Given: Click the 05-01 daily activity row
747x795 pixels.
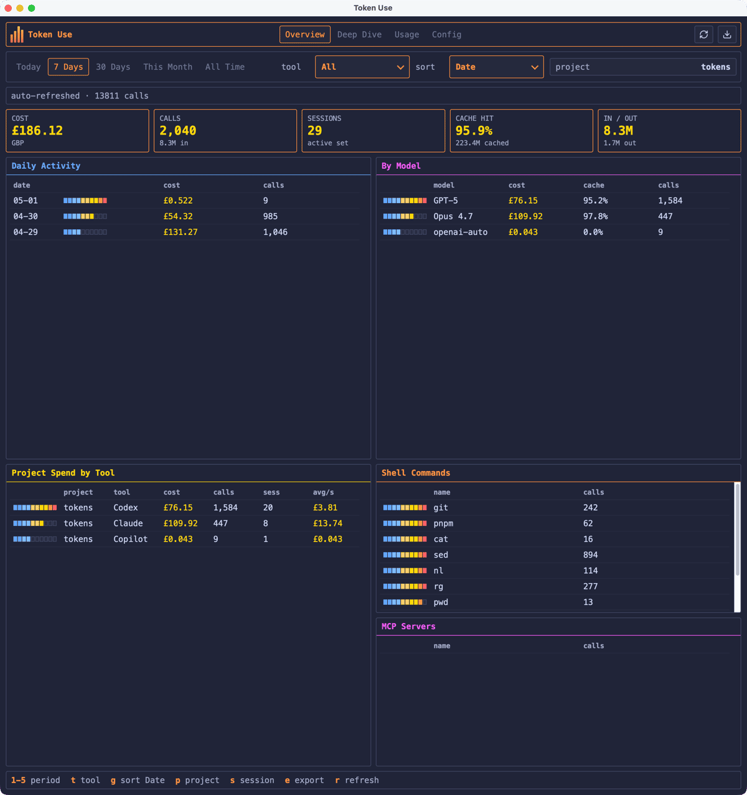Looking at the screenshot, I should pyautogui.click(x=187, y=201).
